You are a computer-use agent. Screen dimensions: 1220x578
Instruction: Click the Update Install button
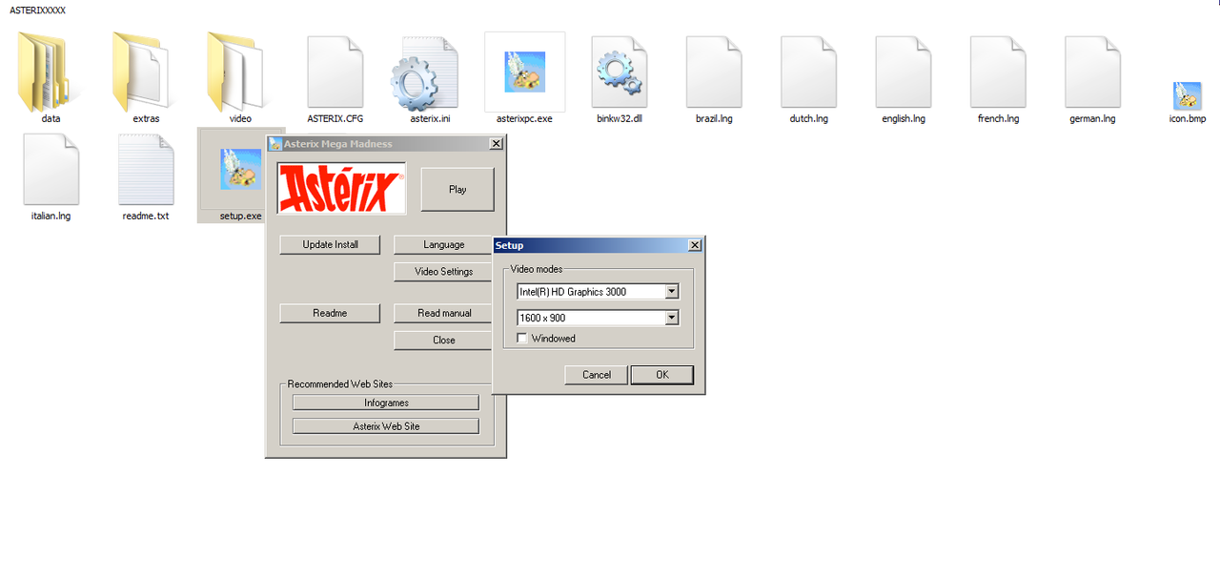[x=331, y=245]
